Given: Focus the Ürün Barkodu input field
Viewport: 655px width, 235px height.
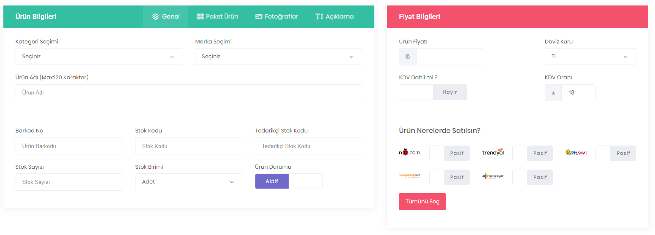Looking at the screenshot, I should click(69, 146).
